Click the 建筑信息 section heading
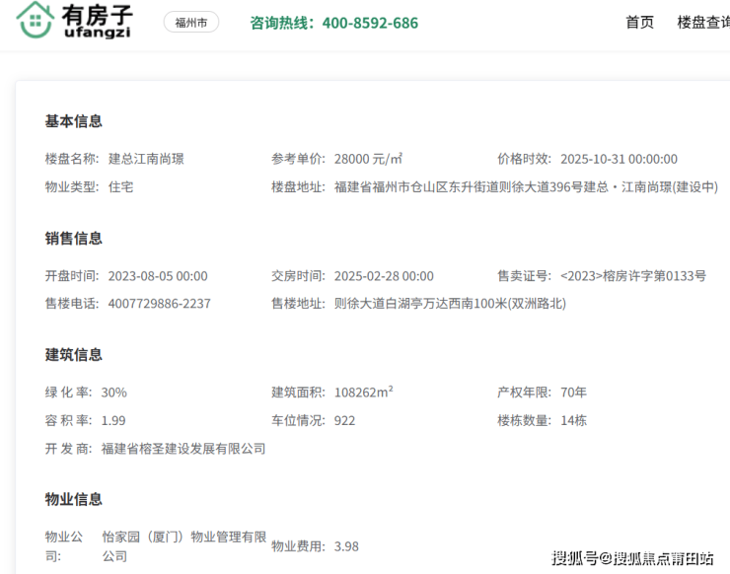730x574 pixels. click(73, 355)
